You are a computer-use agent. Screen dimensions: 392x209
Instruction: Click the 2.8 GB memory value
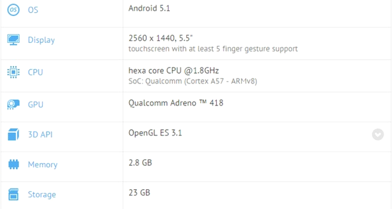click(x=140, y=162)
